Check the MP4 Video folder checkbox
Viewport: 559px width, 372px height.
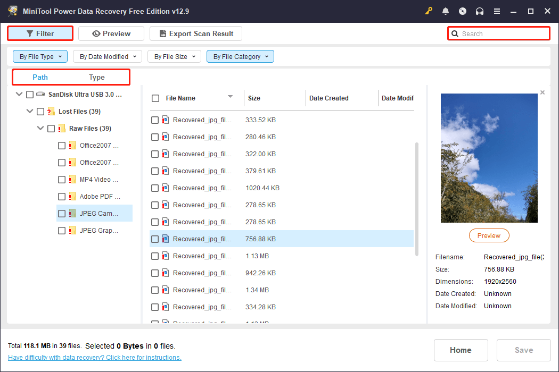point(62,180)
